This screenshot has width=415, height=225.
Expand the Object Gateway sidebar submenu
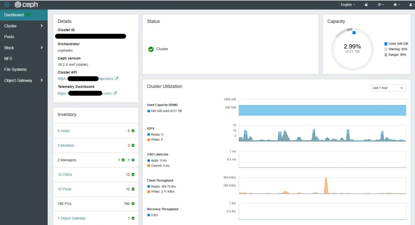41,81
